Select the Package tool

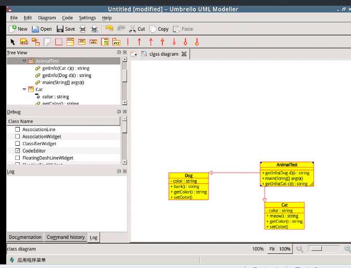click(117, 42)
